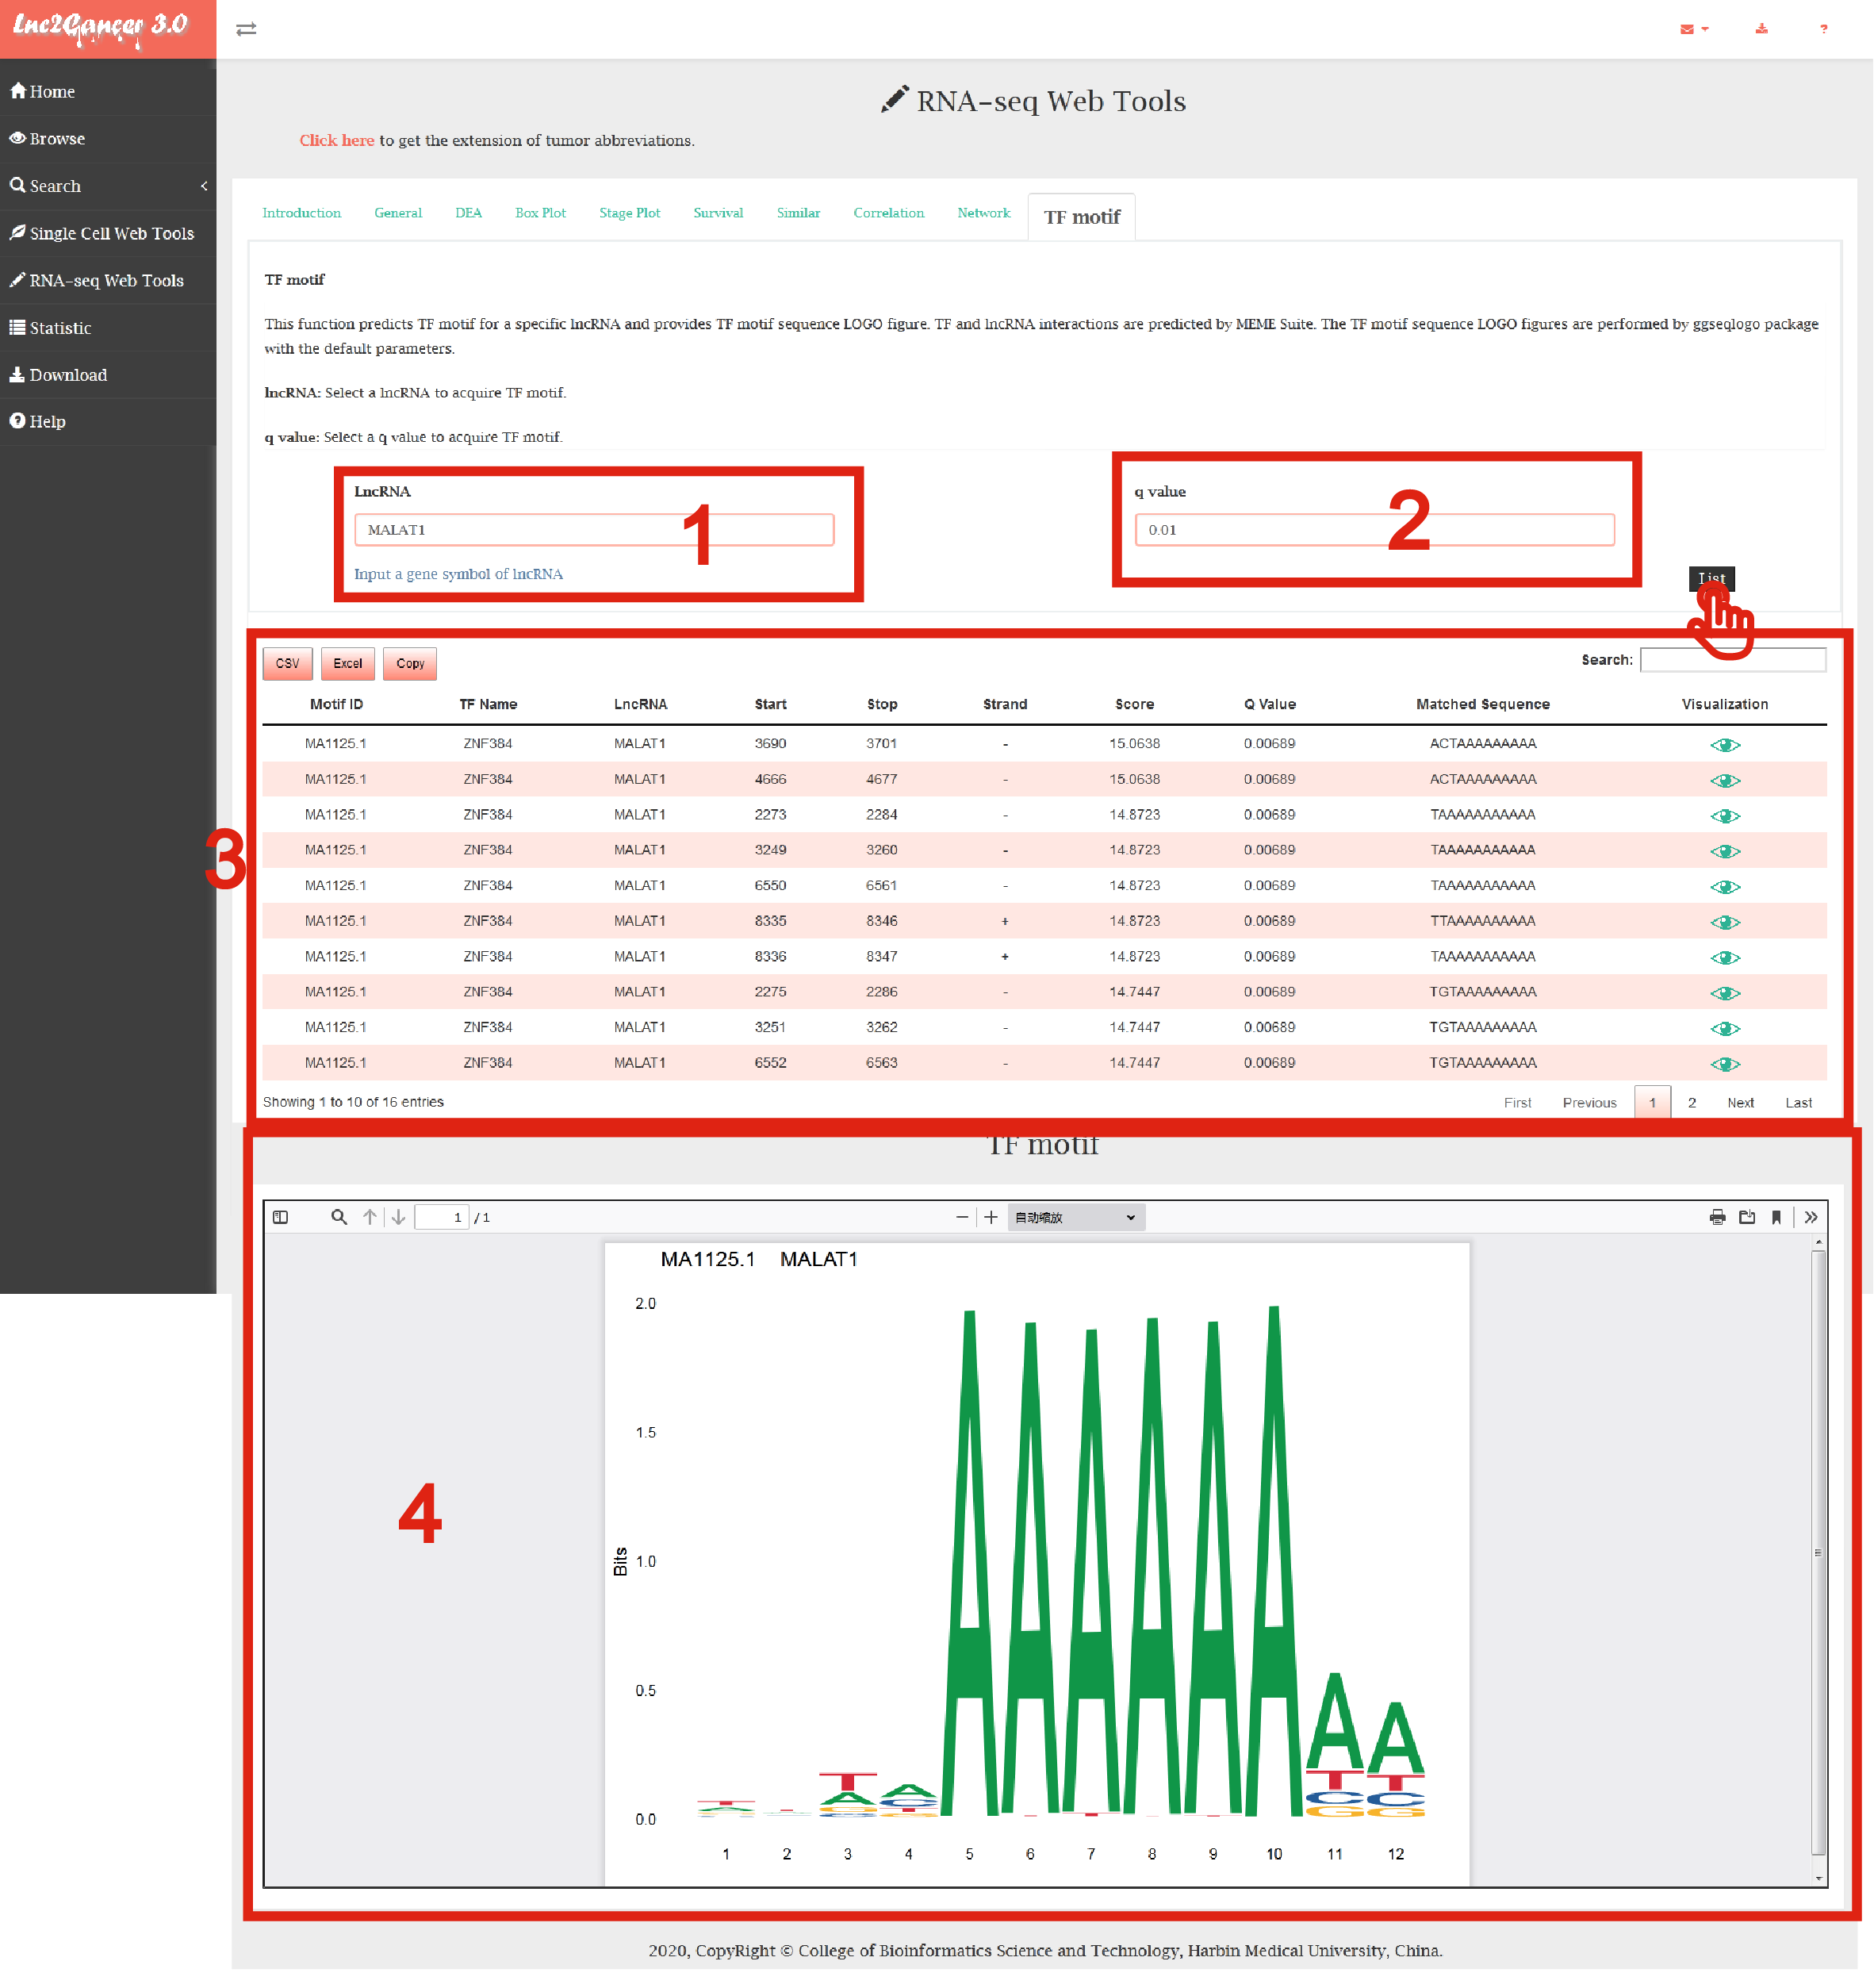Expand the Search sidebar menu chevron

point(204,186)
